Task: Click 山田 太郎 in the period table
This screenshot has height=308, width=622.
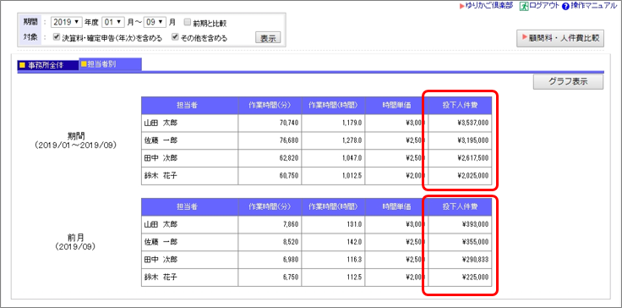Action: click(x=189, y=124)
